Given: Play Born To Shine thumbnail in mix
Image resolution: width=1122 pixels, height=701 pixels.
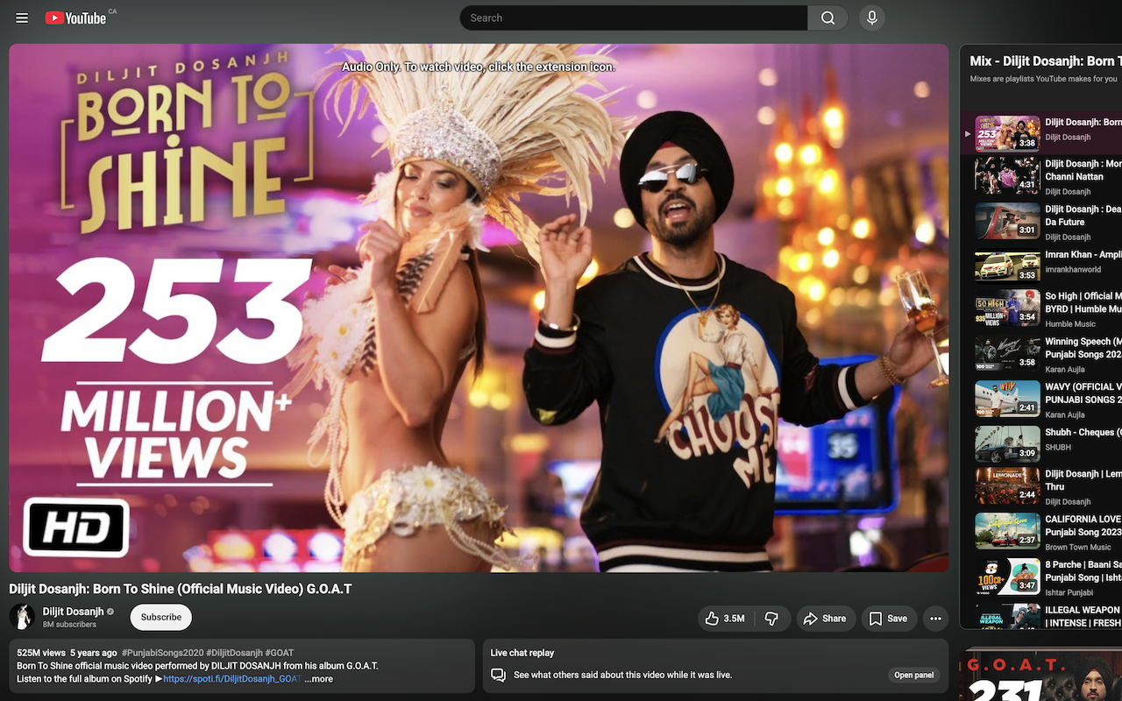Looking at the screenshot, I should pyautogui.click(x=1007, y=133).
